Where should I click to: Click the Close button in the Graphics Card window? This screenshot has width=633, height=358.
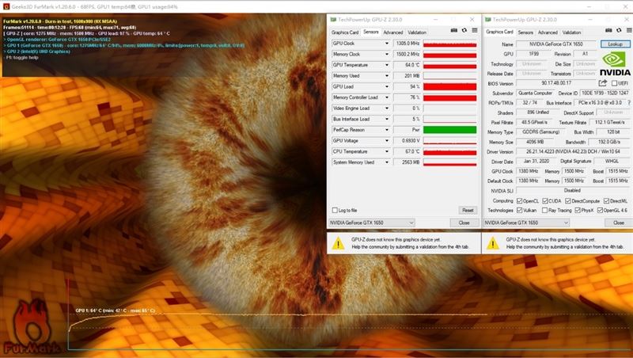[x=619, y=223]
